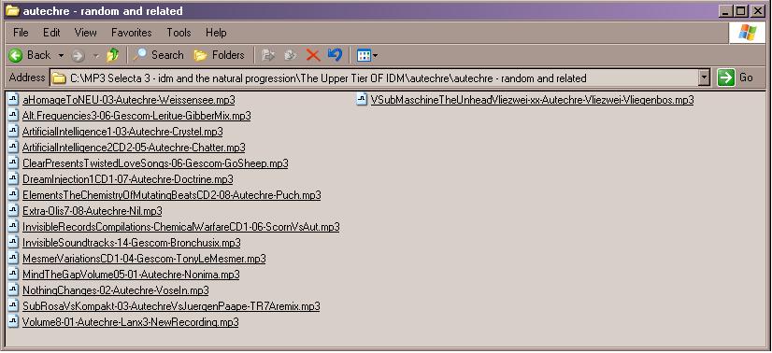
Task: Select Volume8-01-Autechre-Lanx3-NewRecording.mp3
Action: click(x=131, y=322)
